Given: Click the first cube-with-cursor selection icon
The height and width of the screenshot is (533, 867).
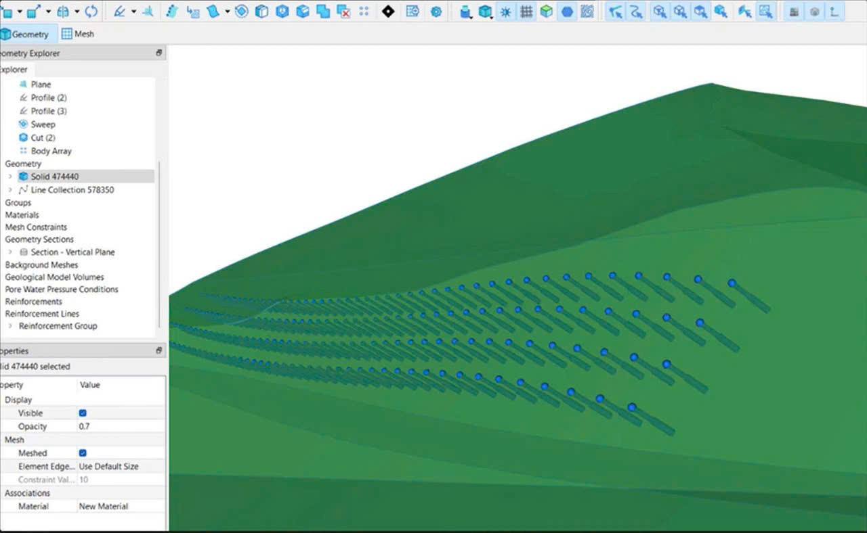Looking at the screenshot, I should (x=660, y=11).
